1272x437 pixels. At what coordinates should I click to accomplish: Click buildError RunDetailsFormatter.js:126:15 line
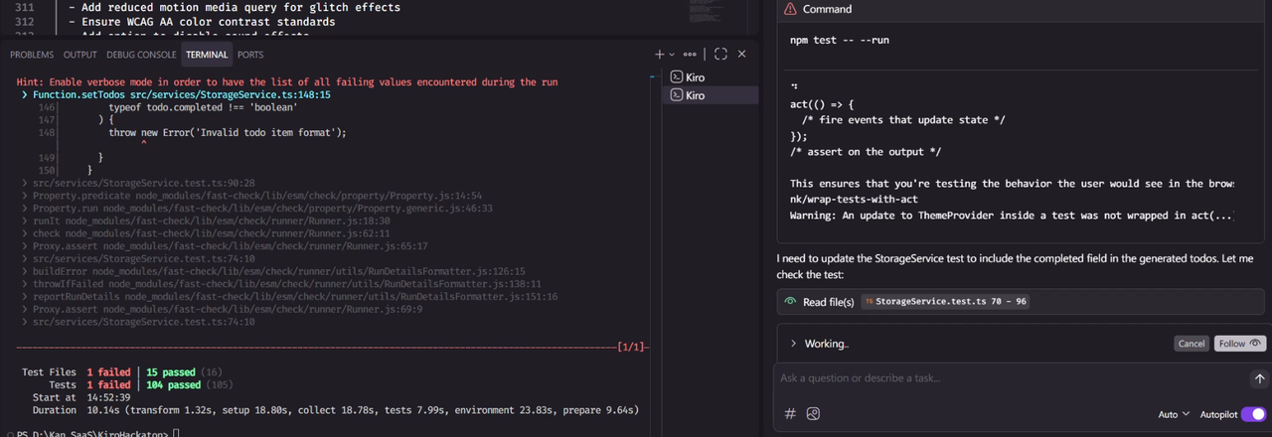tap(279, 271)
